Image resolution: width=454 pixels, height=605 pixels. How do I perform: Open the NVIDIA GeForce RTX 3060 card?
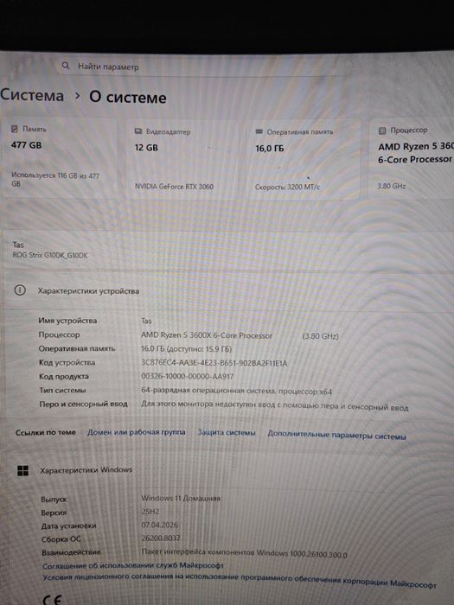pos(182,159)
